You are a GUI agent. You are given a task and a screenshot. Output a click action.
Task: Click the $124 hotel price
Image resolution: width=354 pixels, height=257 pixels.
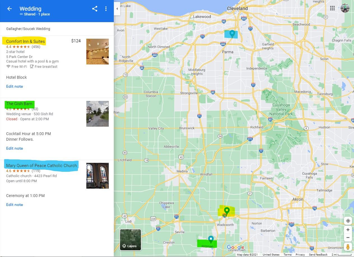(x=76, y=41)
